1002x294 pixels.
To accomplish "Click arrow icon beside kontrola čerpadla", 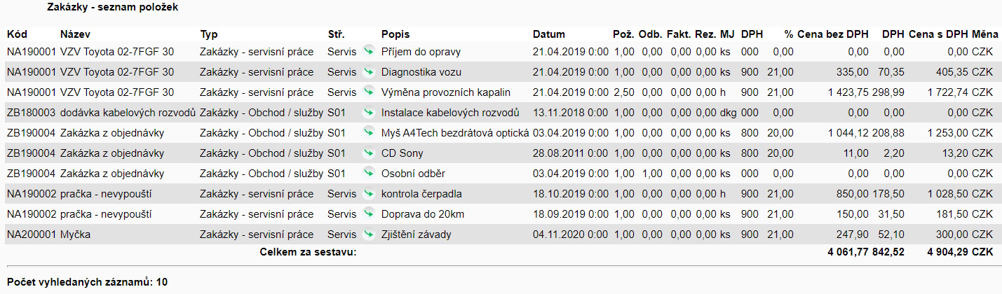I will tap(369, 193).
